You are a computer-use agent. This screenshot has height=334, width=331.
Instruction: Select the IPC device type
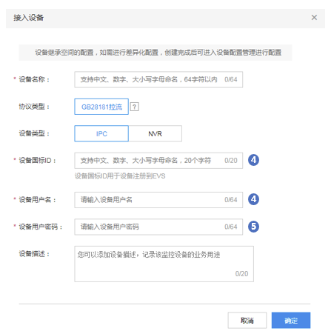pyautogui.click(x=101, y=133)
